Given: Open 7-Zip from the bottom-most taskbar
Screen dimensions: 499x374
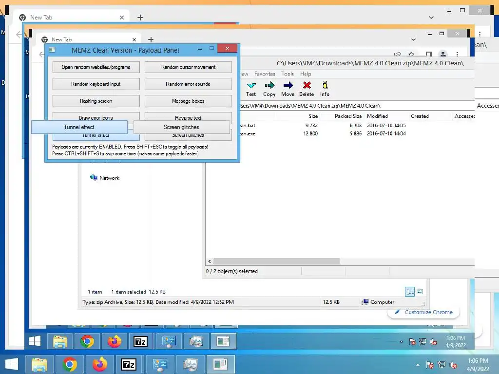Looking at the screenshot, I should click(129, 364).
